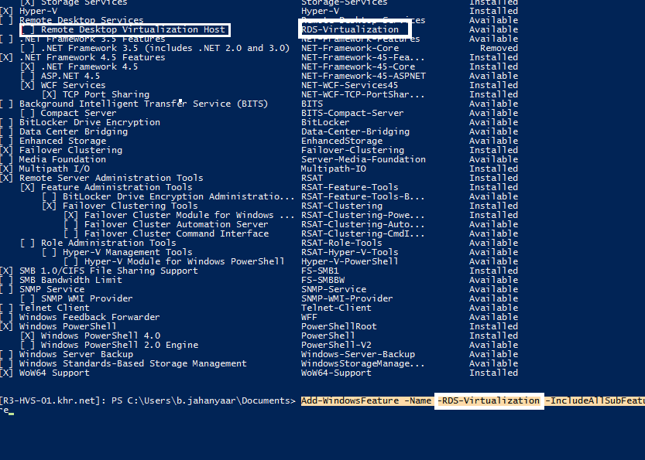The height and width of the screenshot is (460, 645).
Task: Select the "WoW64-Support" name
Action: click(x=337, y=373)
